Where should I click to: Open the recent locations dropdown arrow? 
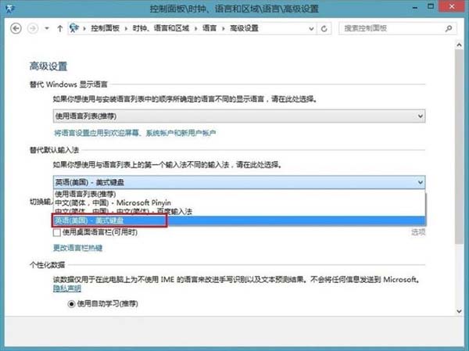pyautogui.click(x=47, y=28)
